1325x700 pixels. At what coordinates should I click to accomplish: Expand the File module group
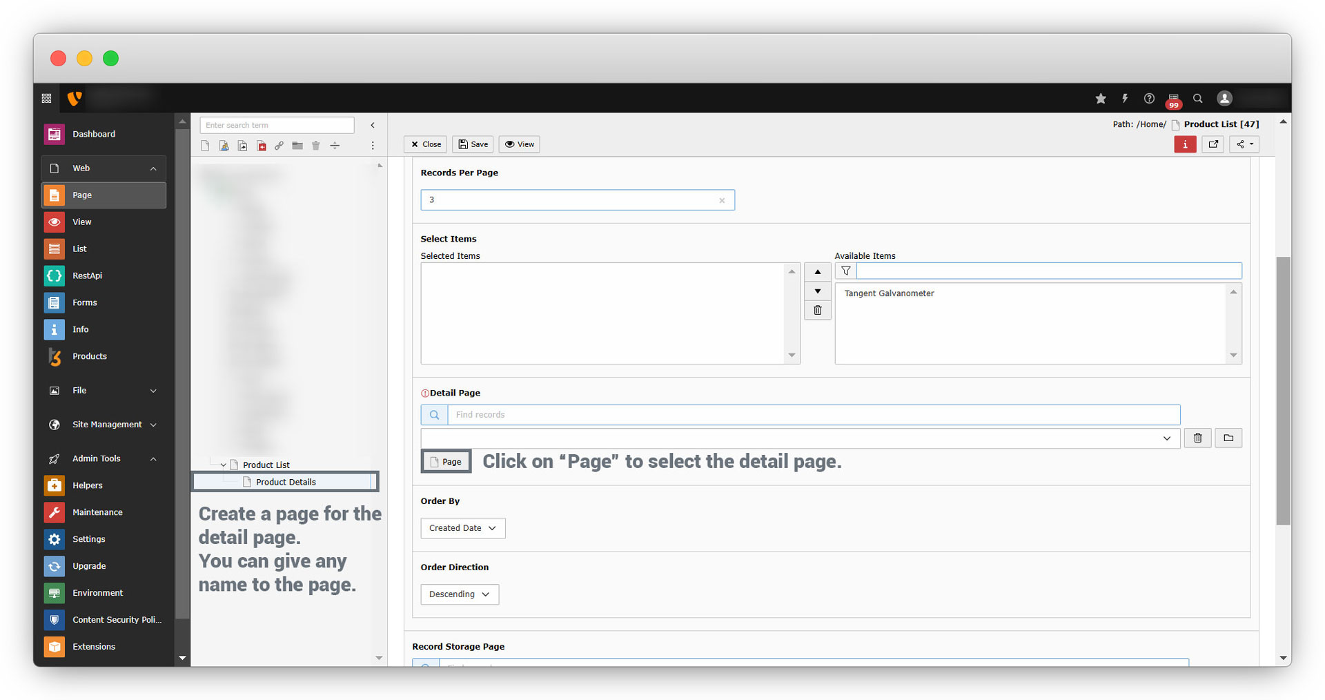point(153,391)
